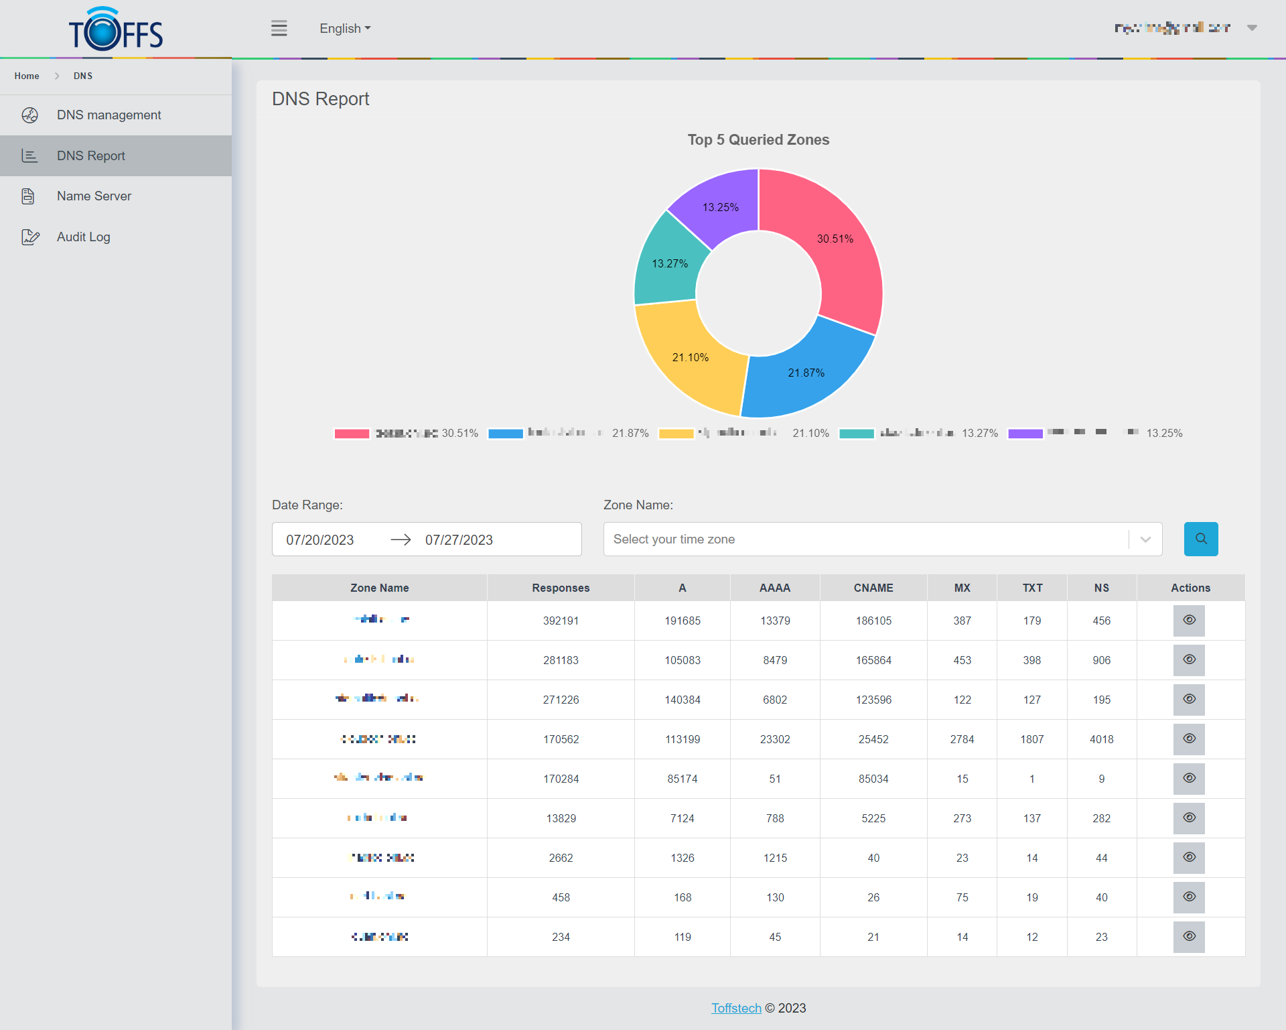
Task: Click the blue search magnifier button
Action: [x=1200, y=539]
